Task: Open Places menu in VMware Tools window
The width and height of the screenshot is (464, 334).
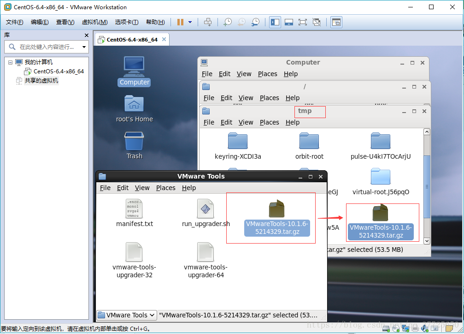Action: coord(166,188)
